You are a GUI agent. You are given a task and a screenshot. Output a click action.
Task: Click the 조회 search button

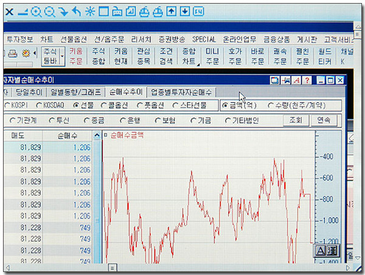[x=296, y=120]
